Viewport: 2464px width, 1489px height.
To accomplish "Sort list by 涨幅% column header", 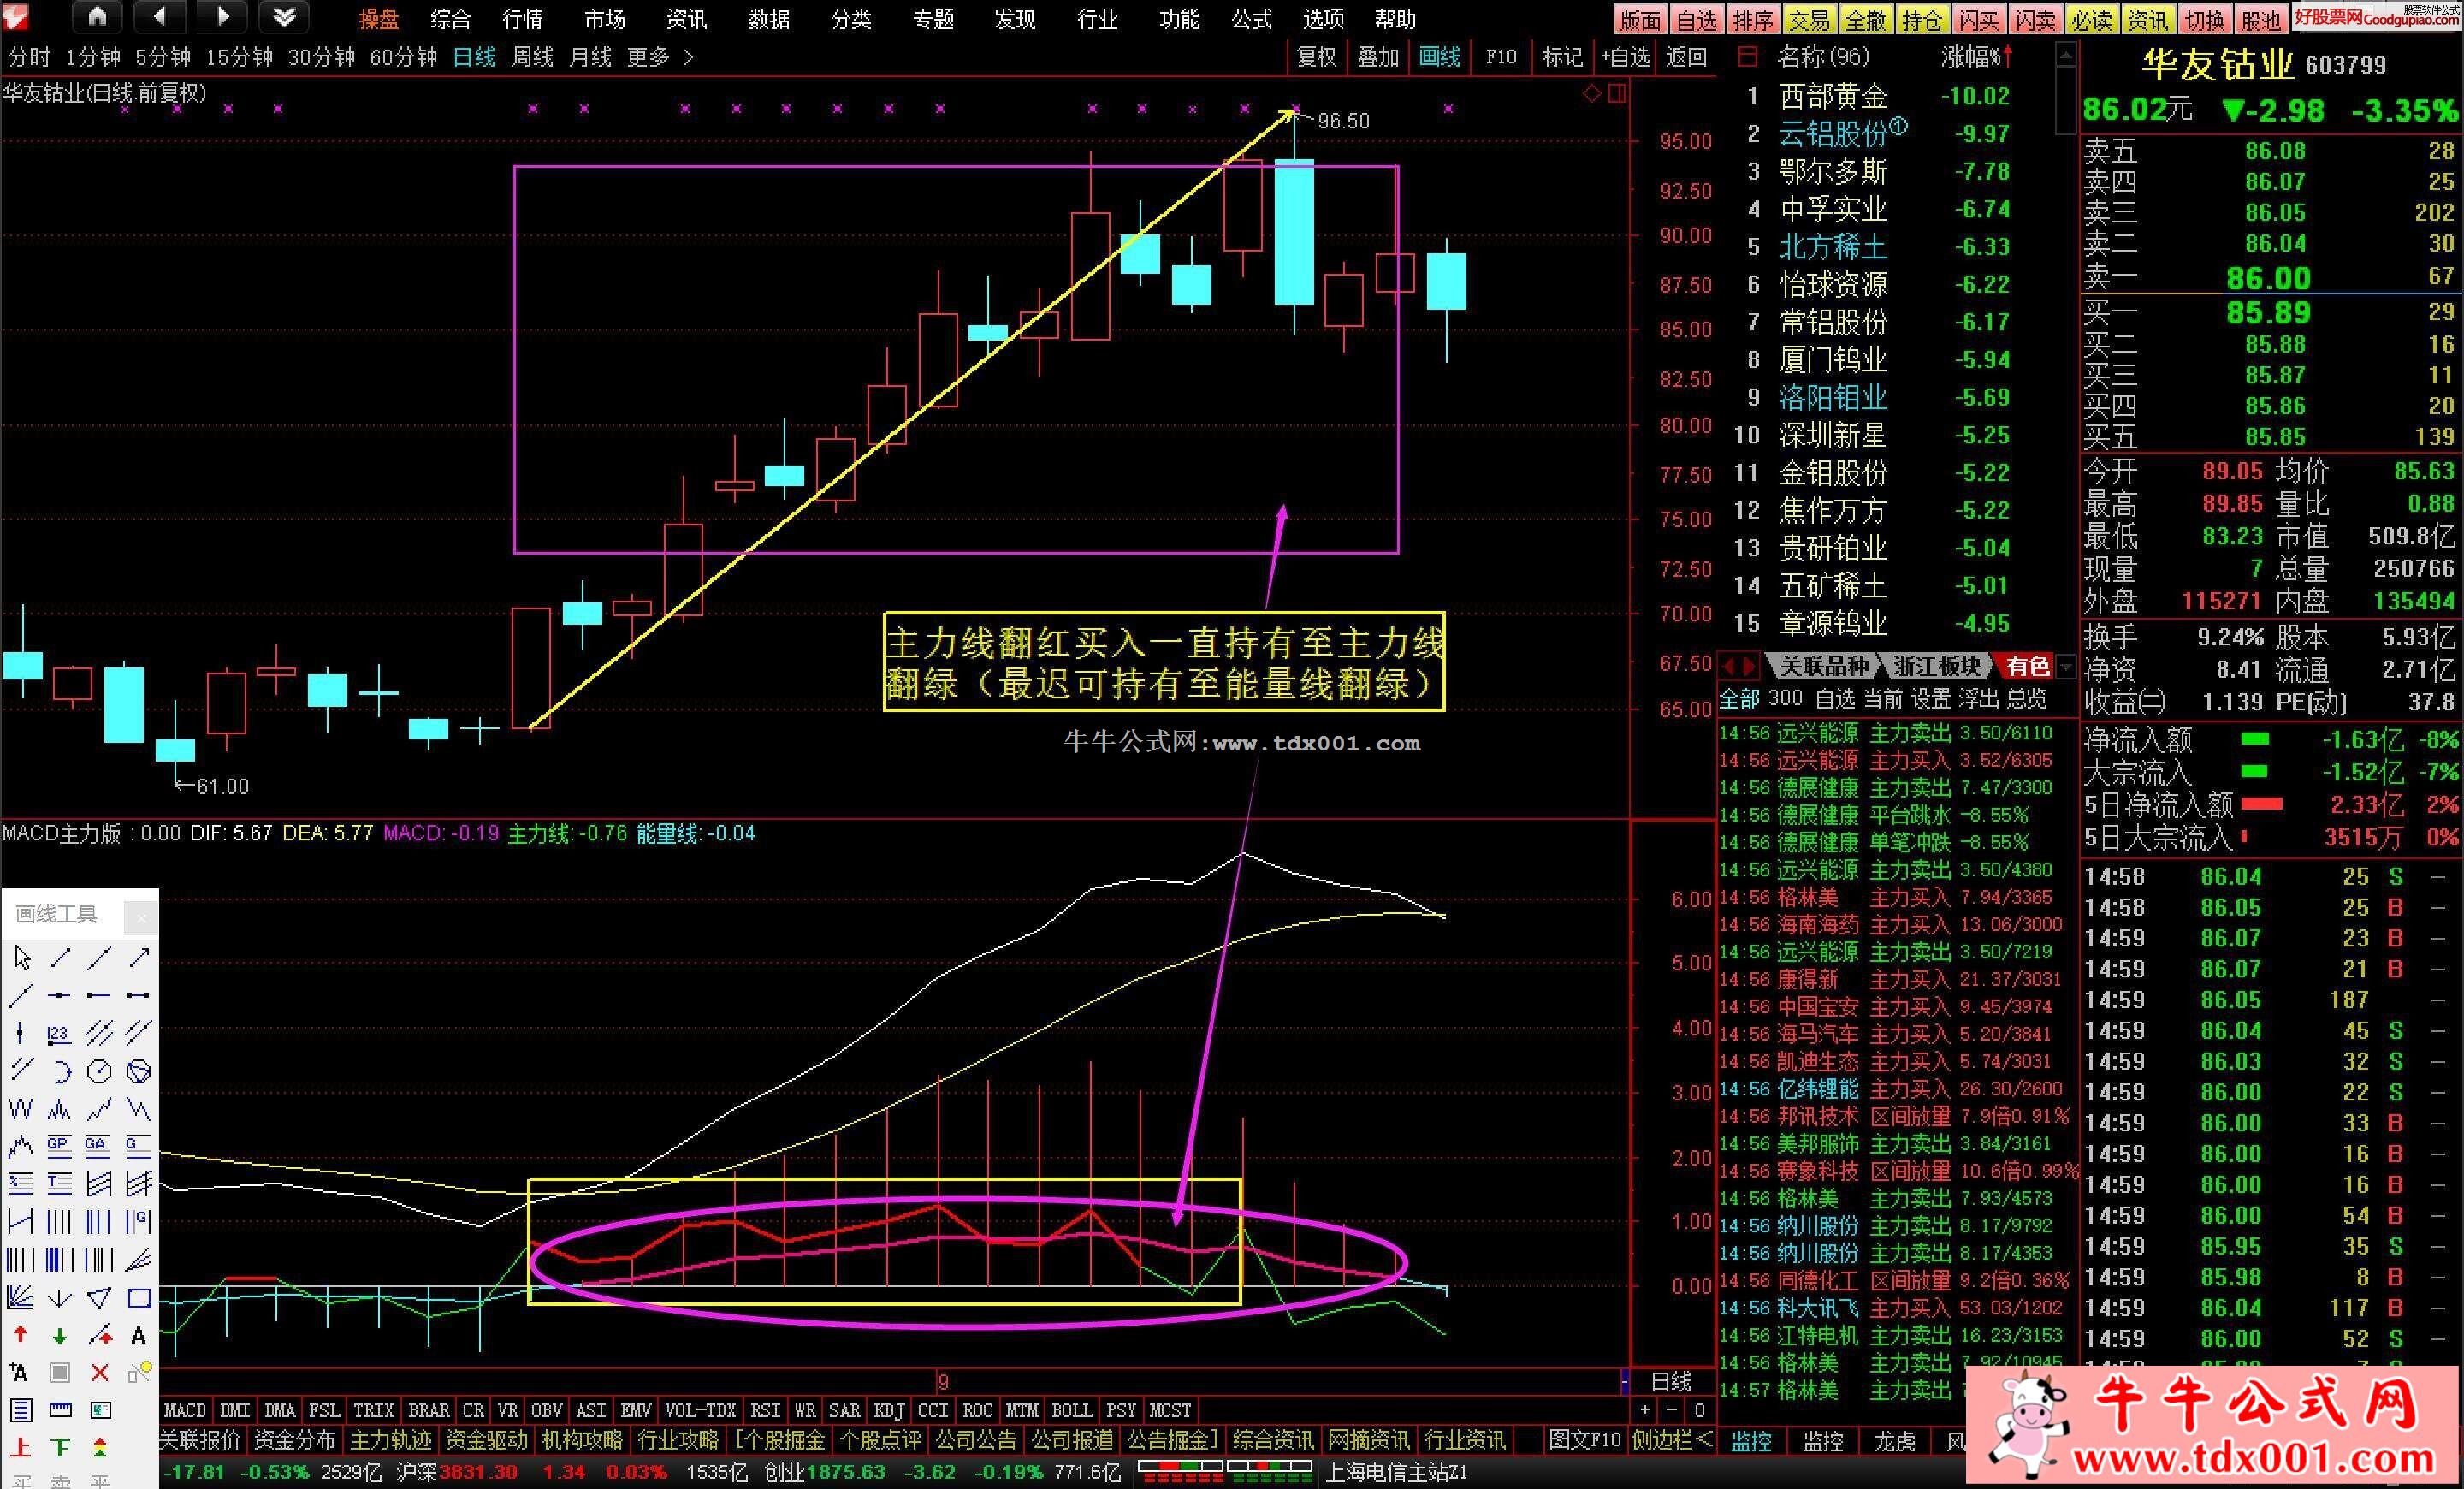I will (1976, 57).
